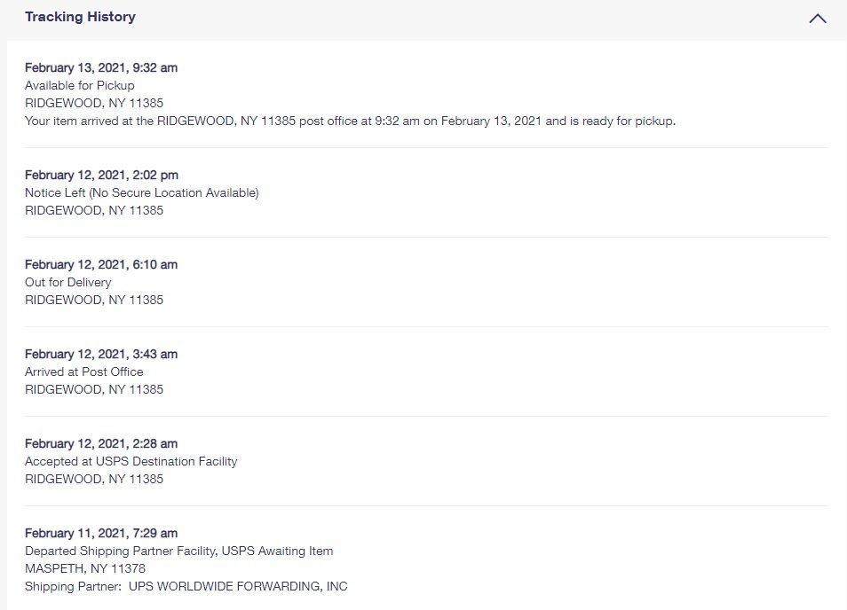This screenshot has height=610, width=847.
Task: Select the February 12, 2:28 am date label
Action: [100, 443]
